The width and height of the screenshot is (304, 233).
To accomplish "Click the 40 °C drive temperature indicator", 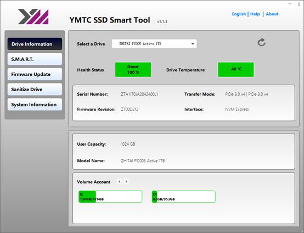I will pos(236,69).
